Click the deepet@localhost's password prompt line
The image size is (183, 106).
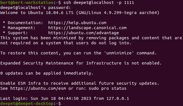[35, 8]
